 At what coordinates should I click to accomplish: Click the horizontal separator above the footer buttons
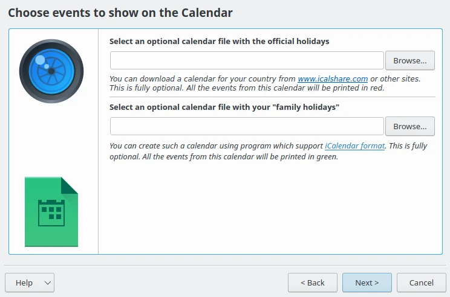(x=225, y=265)
